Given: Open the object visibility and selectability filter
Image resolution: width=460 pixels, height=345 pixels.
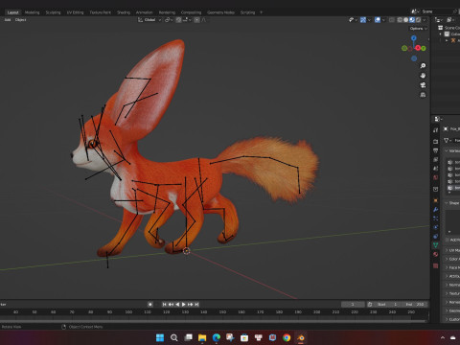Looking at the screenshot, I should pos(353,20).
